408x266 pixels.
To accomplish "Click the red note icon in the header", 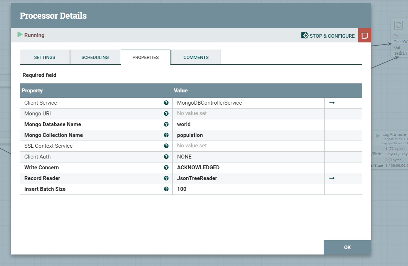I will [364, 35].
